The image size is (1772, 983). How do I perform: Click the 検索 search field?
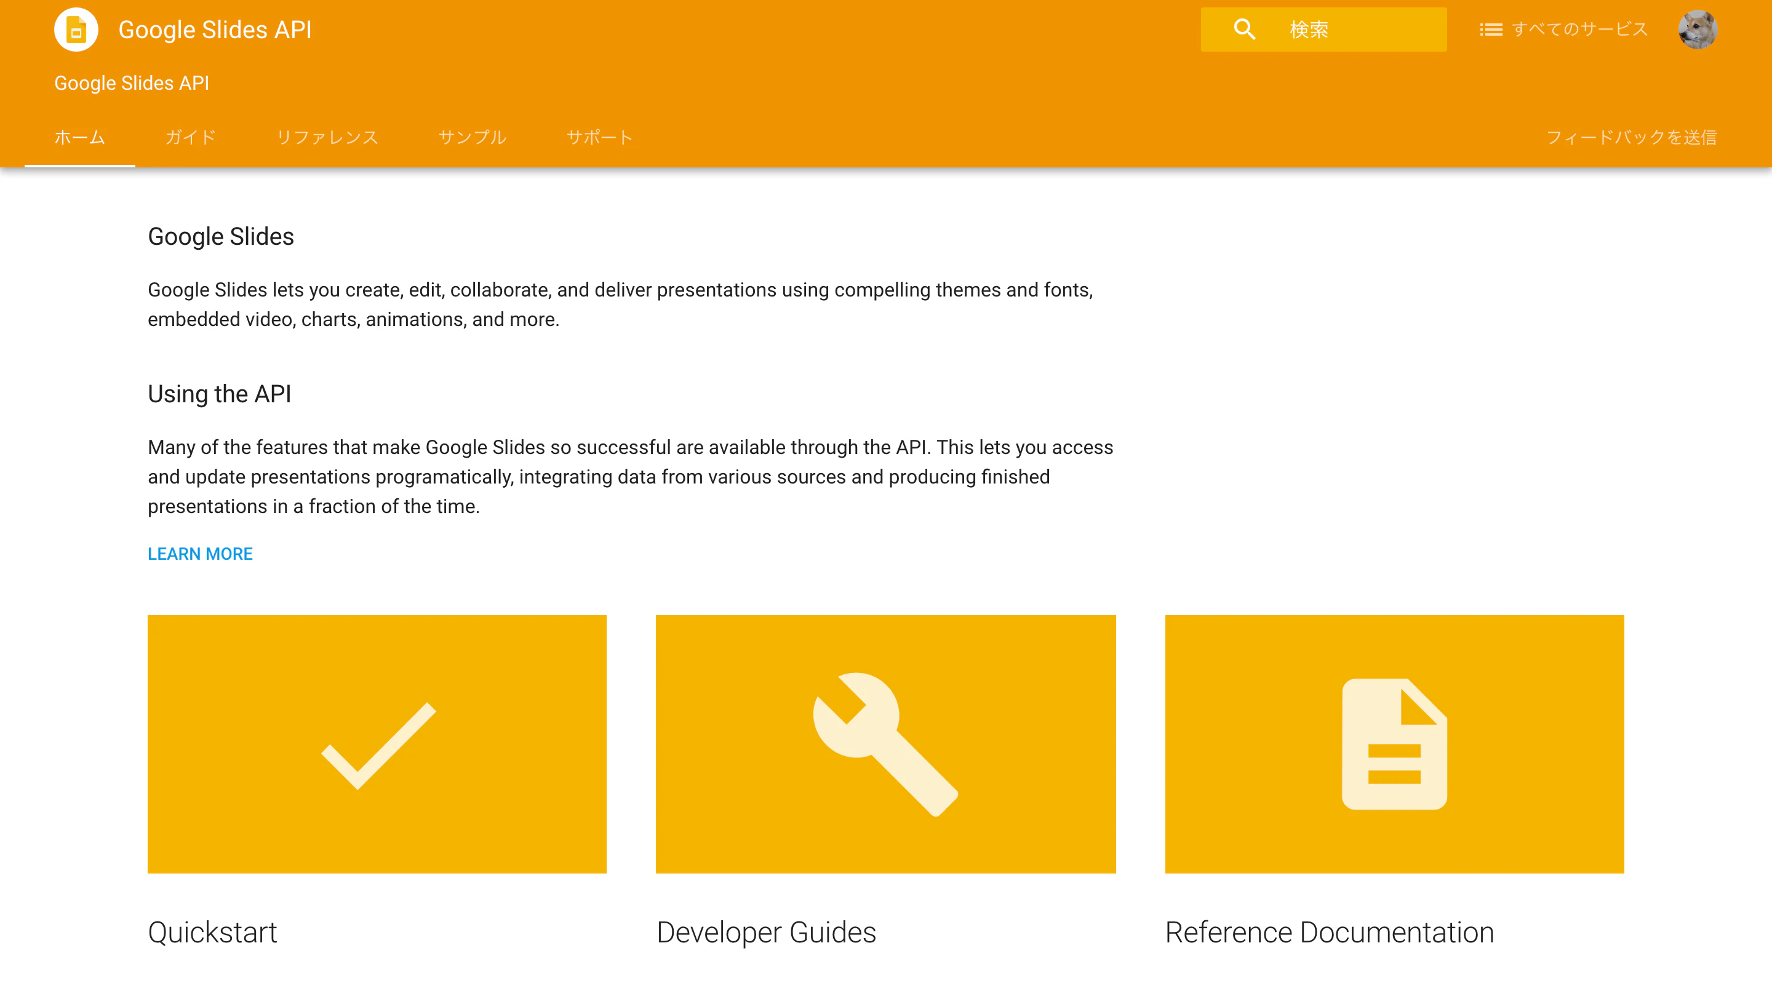click(x=1323, y=30)
